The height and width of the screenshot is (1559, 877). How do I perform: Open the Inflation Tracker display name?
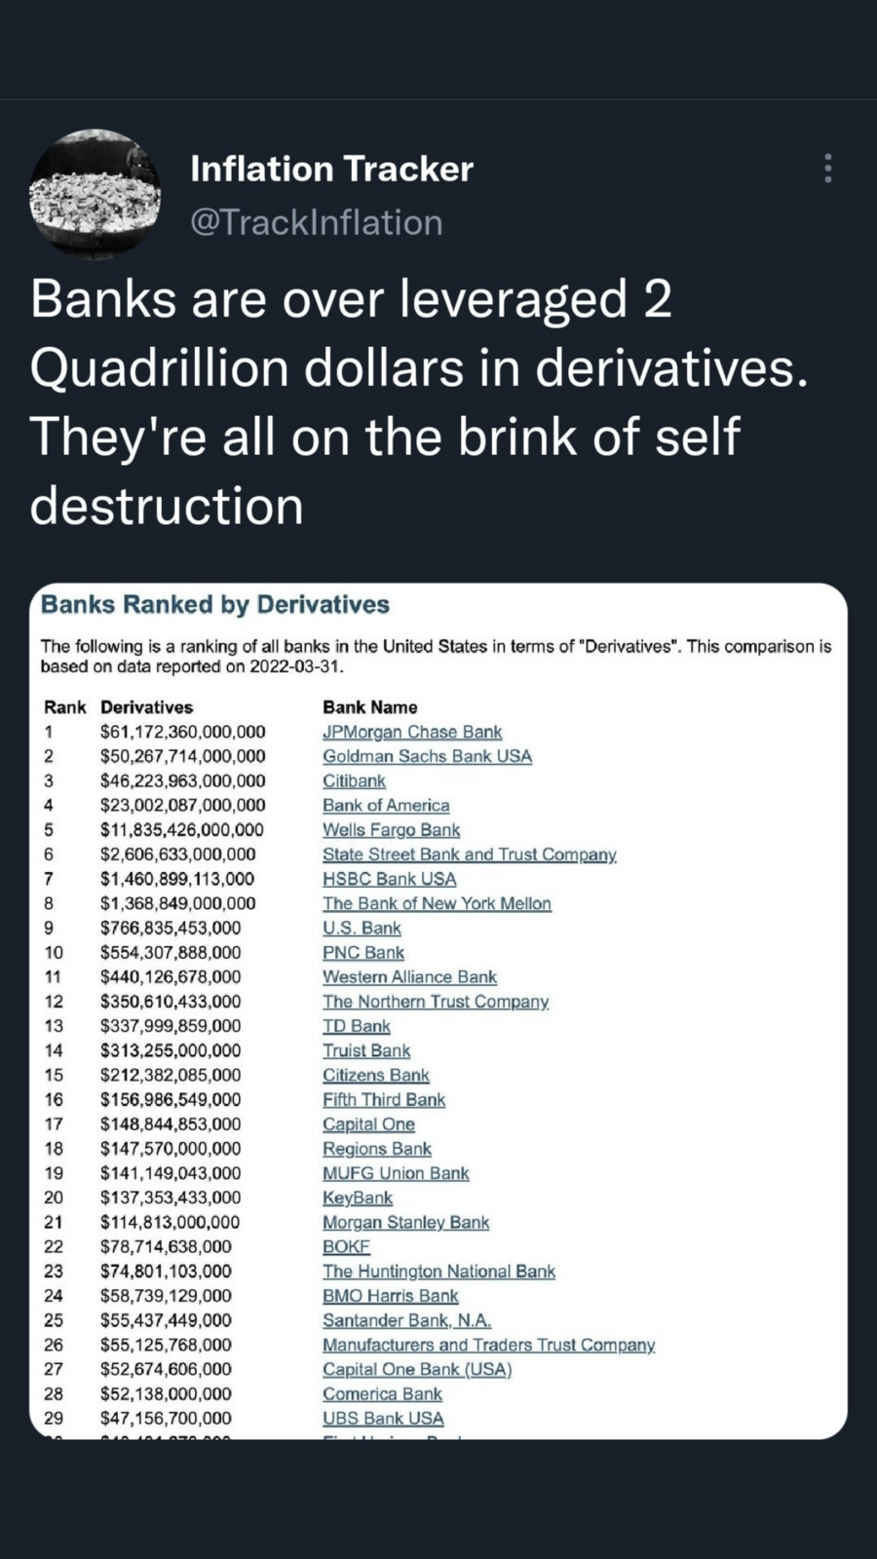[x=331, y=169]
